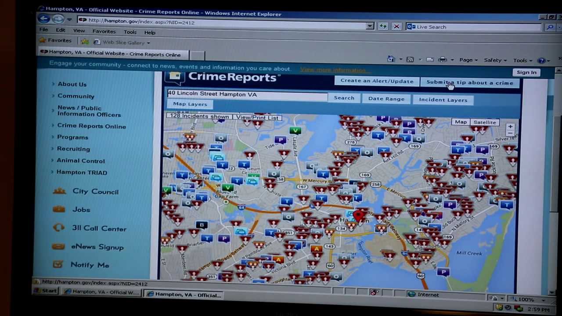Click the Help question mark icon
The width and height of the screenshot is (562, 316).
(x=541, y=61)
